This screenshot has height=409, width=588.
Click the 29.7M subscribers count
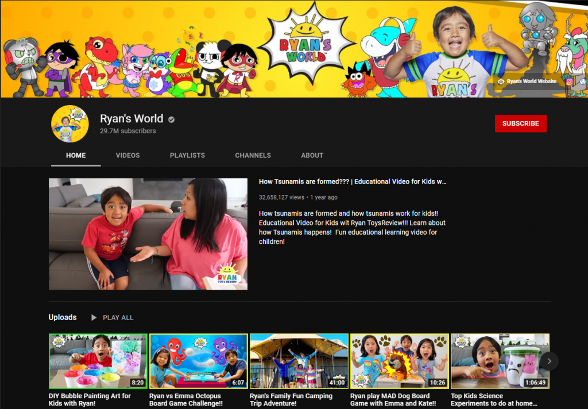pyautogui.click(x=128, y=131)
